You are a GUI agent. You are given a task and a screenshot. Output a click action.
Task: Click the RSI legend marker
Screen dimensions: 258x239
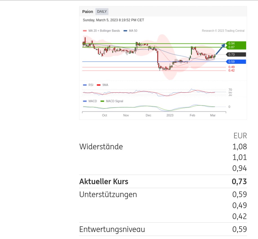tap(85, 85)
